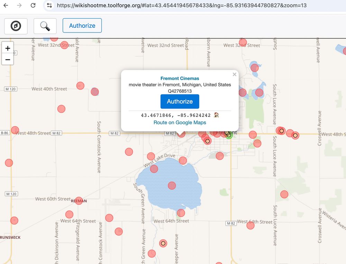Select the red marker in lake center
The height and width of the screenshot is (264, 346).
172,186
